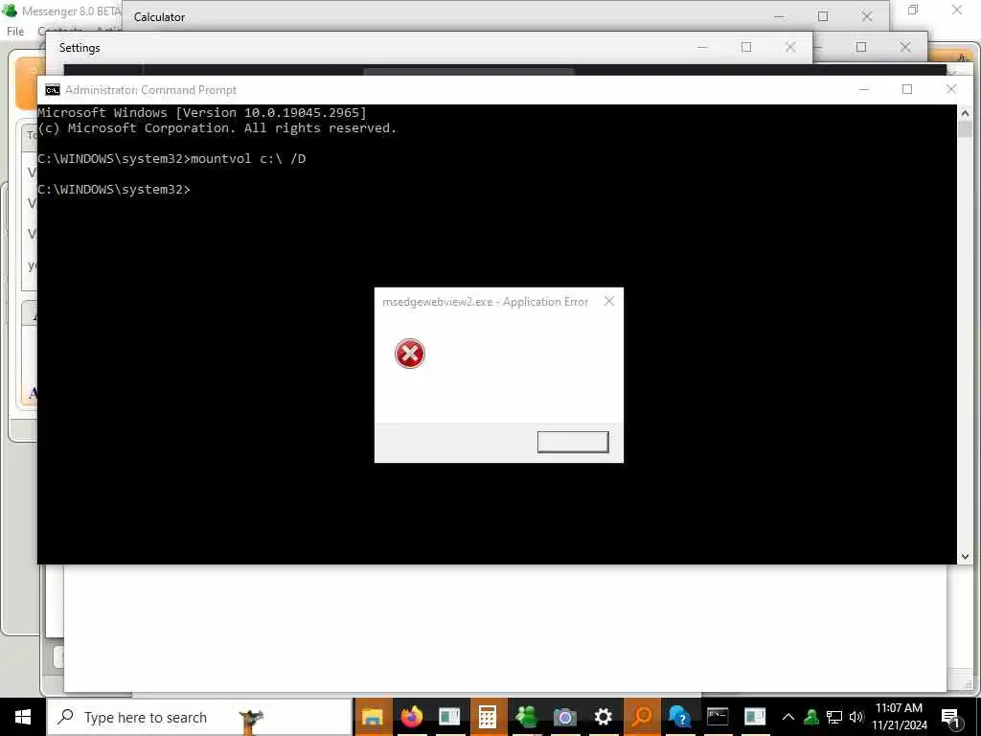
Task: Restore down the Messenger window
Action: [913, 10]
